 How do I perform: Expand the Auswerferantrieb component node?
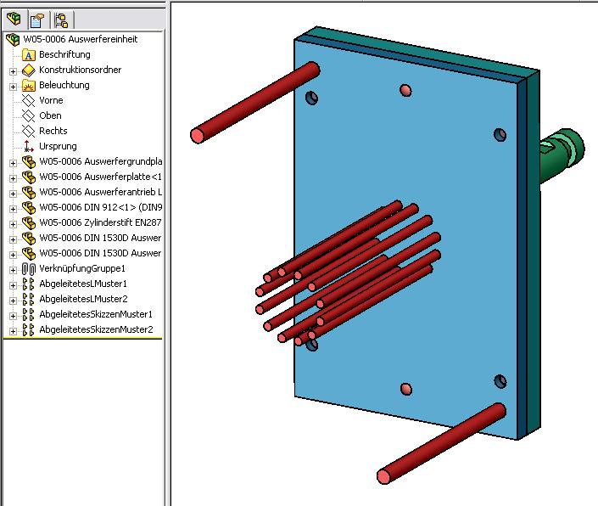tap(13, 194)
